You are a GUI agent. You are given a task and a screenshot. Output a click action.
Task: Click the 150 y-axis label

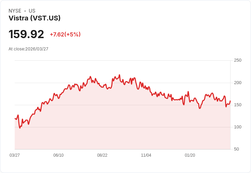pyautogui.click(x=237, y=105)
